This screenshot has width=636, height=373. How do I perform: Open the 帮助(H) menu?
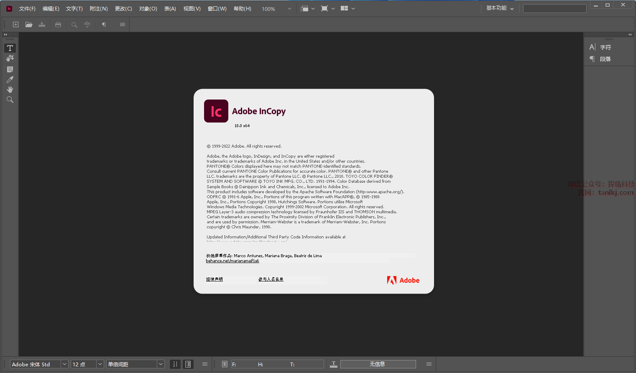[242, 9]
